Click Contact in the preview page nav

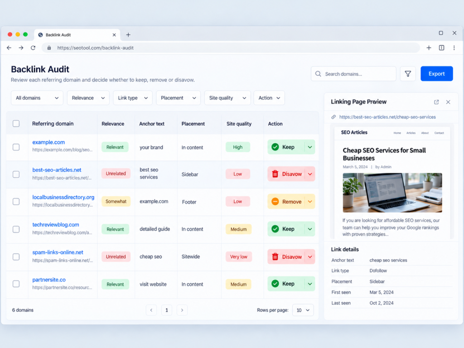click(x=439, y=133)
